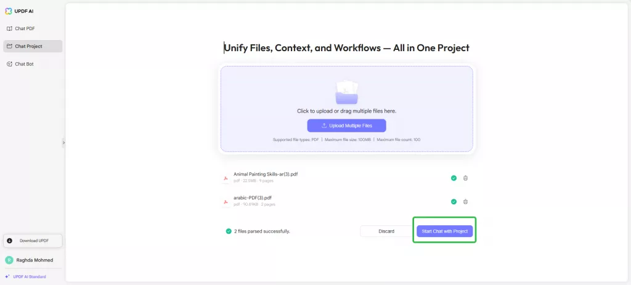The image size is (631, 285).
Task: Collapse the left sidebar with the arrow handle
Action: [63, 143]
